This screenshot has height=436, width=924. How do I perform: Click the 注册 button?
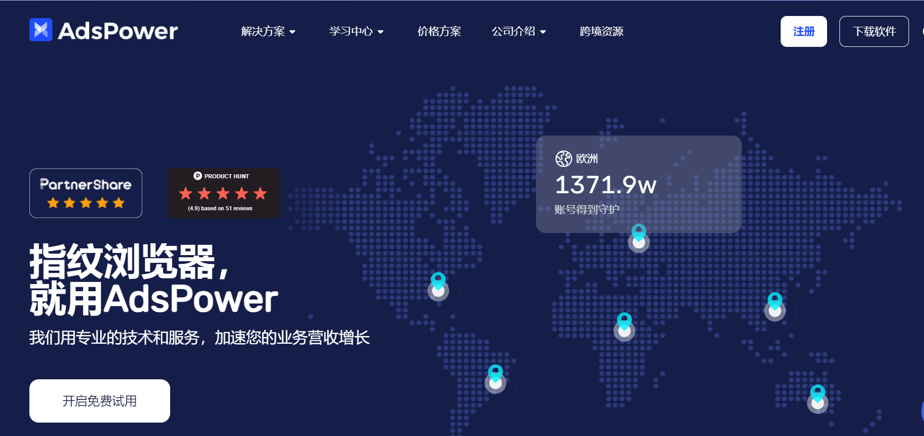point(804,31)
